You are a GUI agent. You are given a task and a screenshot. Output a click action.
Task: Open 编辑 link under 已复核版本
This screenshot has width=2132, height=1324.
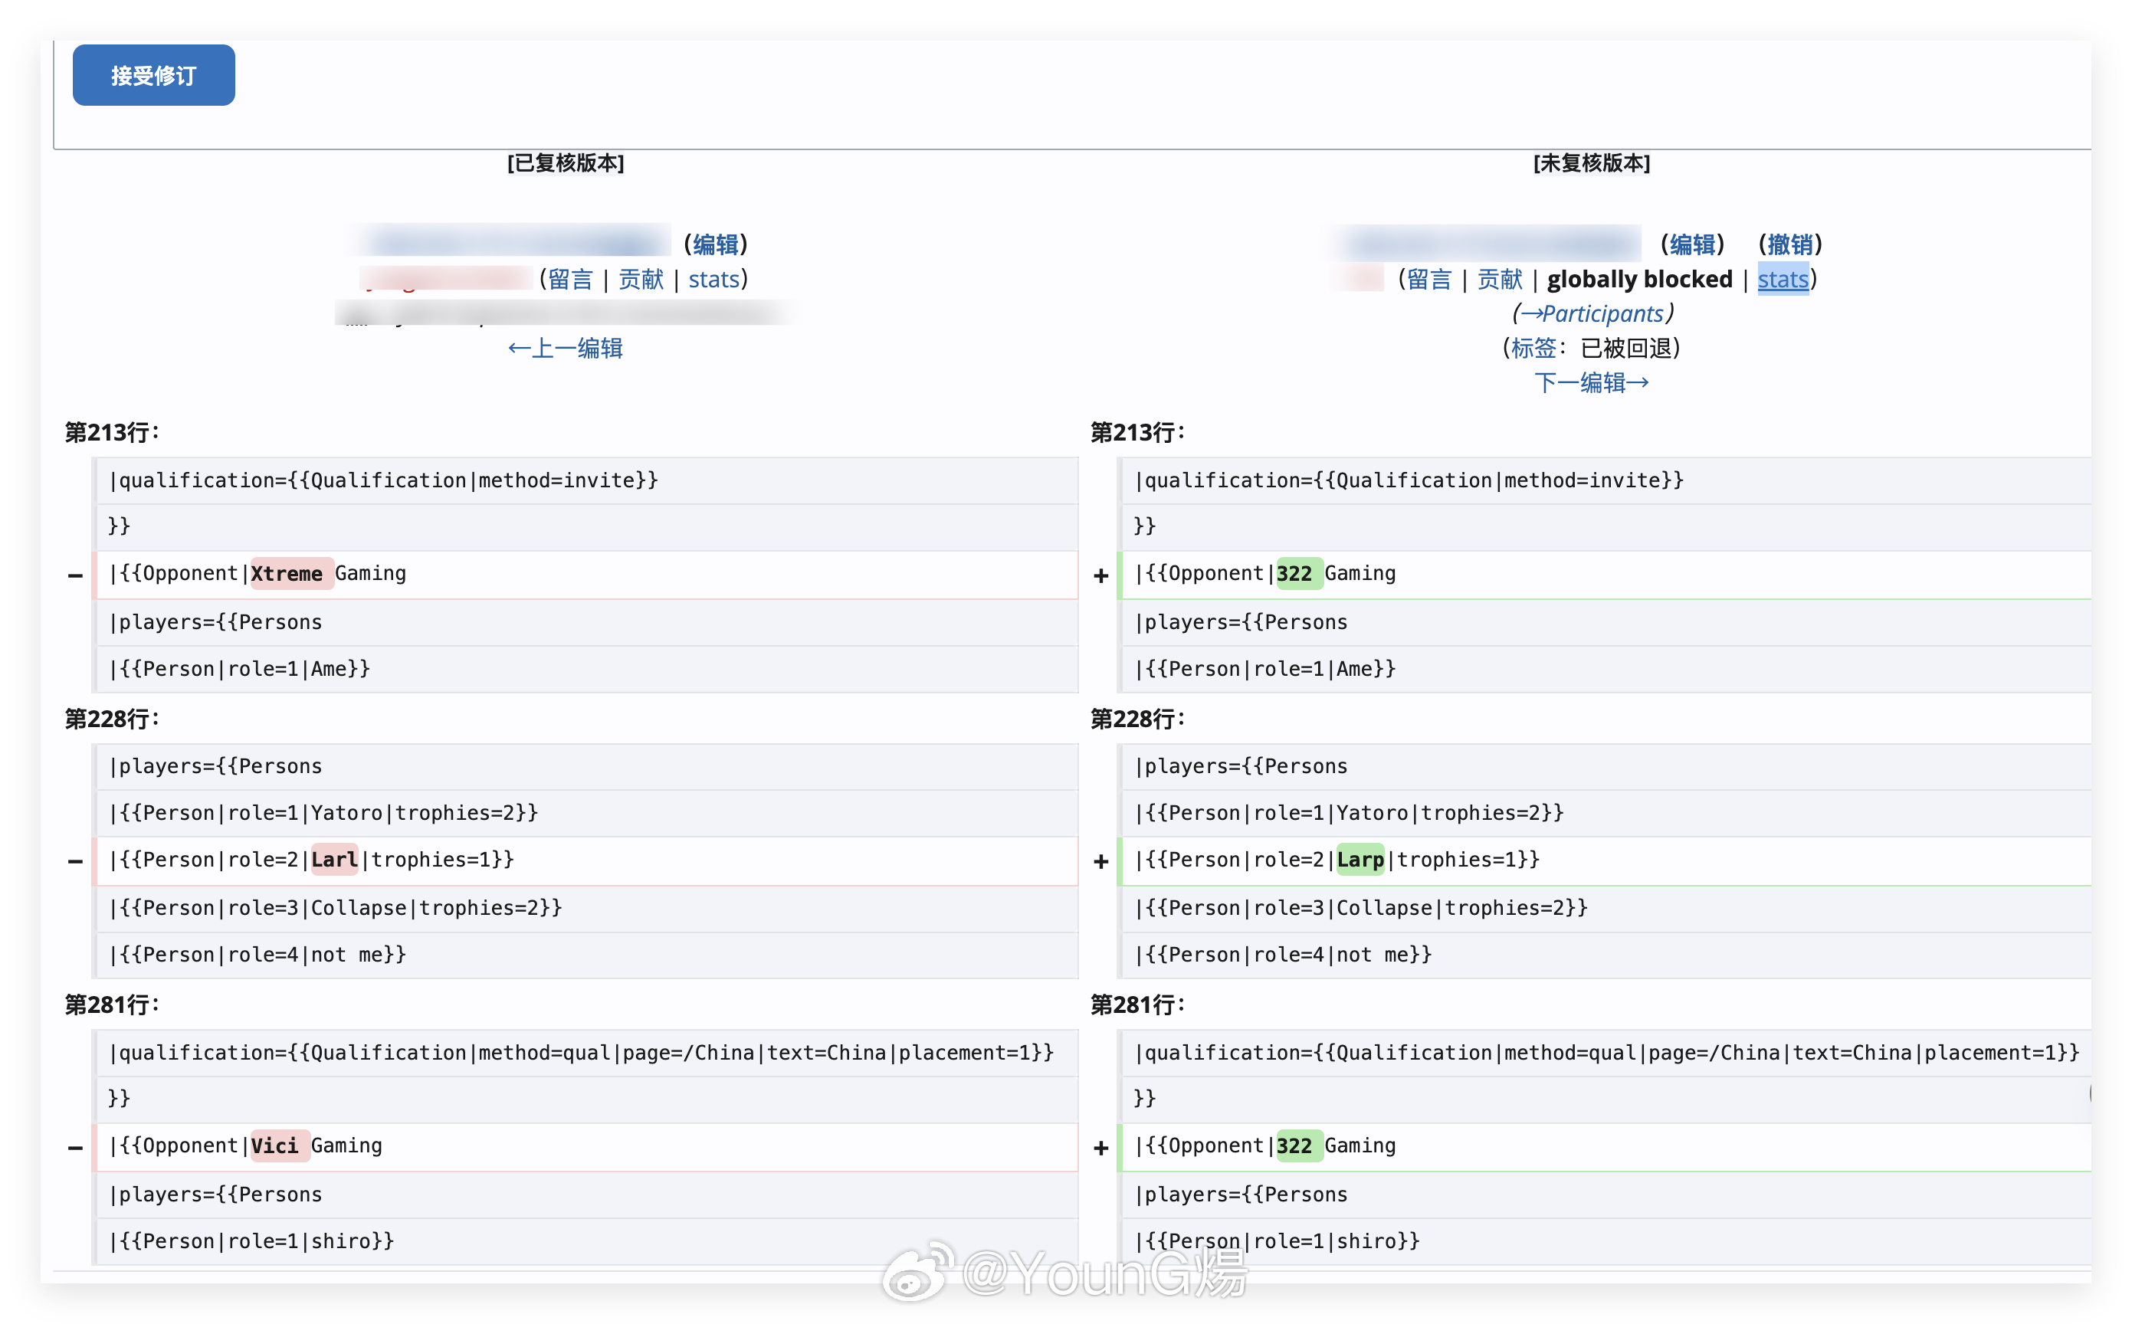tap(715, 244)
